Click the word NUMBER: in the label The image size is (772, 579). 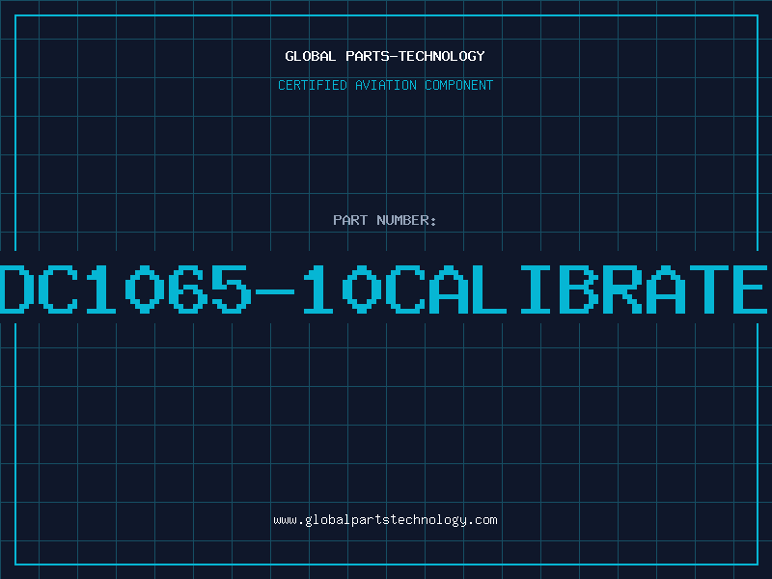pyautogui.click(x=407, y=220)
